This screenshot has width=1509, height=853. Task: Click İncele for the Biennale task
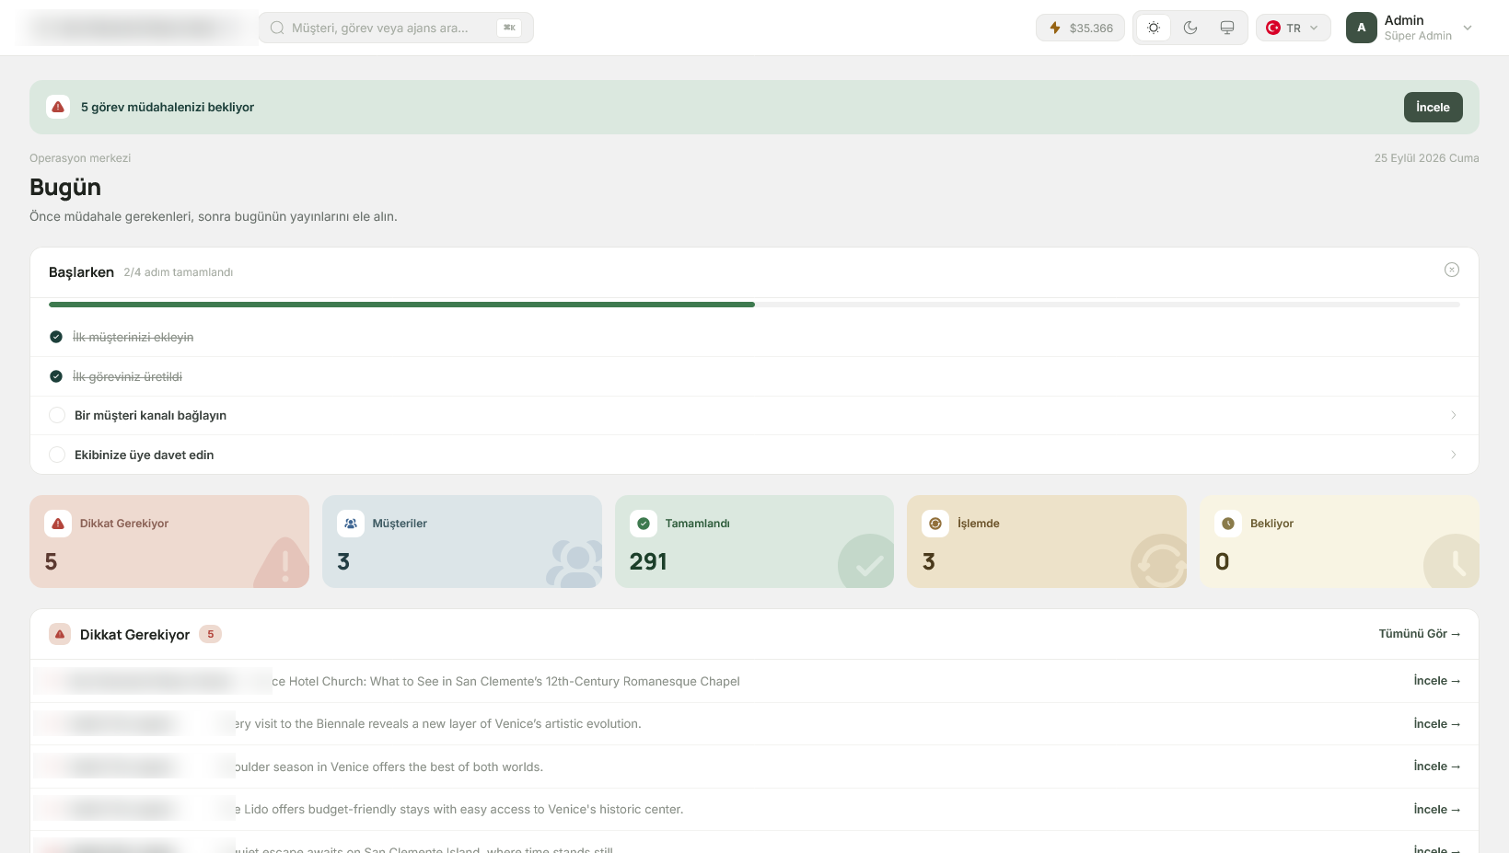click(1436, 724)
